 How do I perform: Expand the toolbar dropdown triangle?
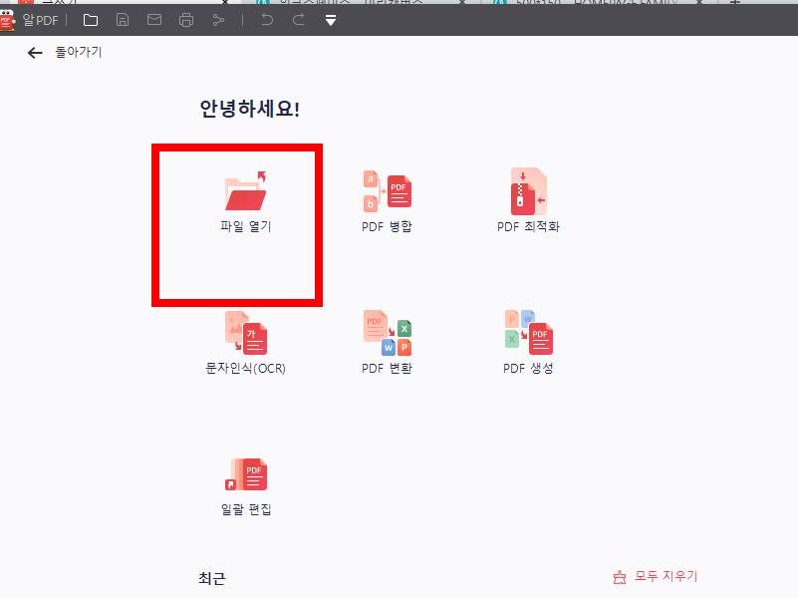(330, 20)
